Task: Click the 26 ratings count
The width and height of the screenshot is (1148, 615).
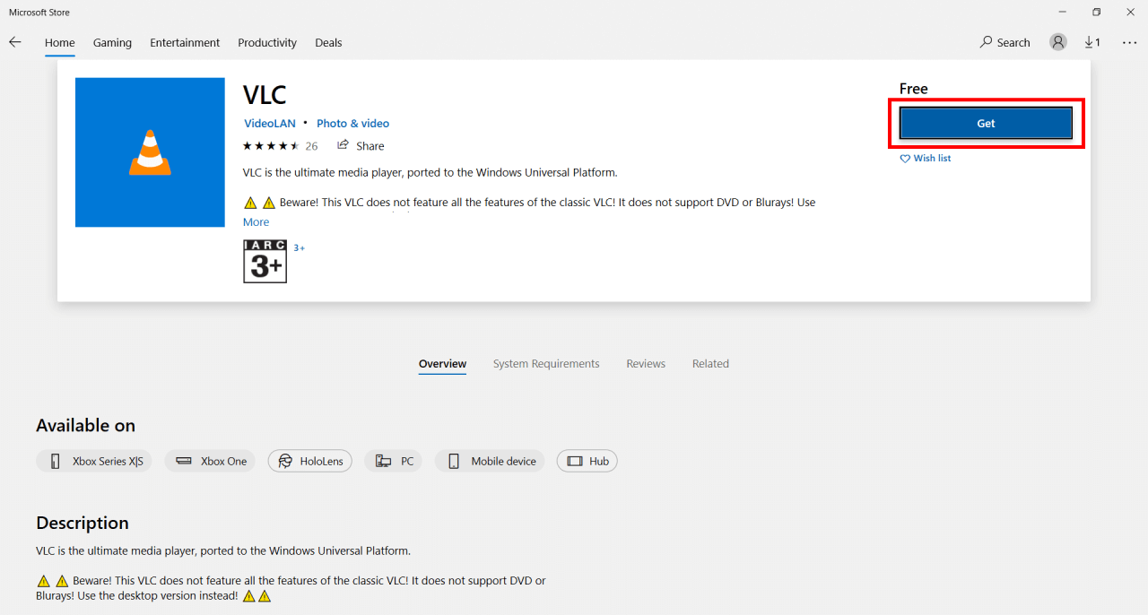Action: click(x=311, y=146)
